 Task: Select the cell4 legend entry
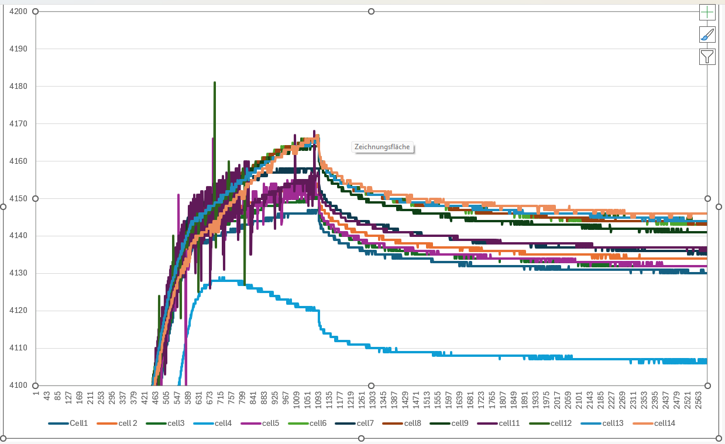212,423
